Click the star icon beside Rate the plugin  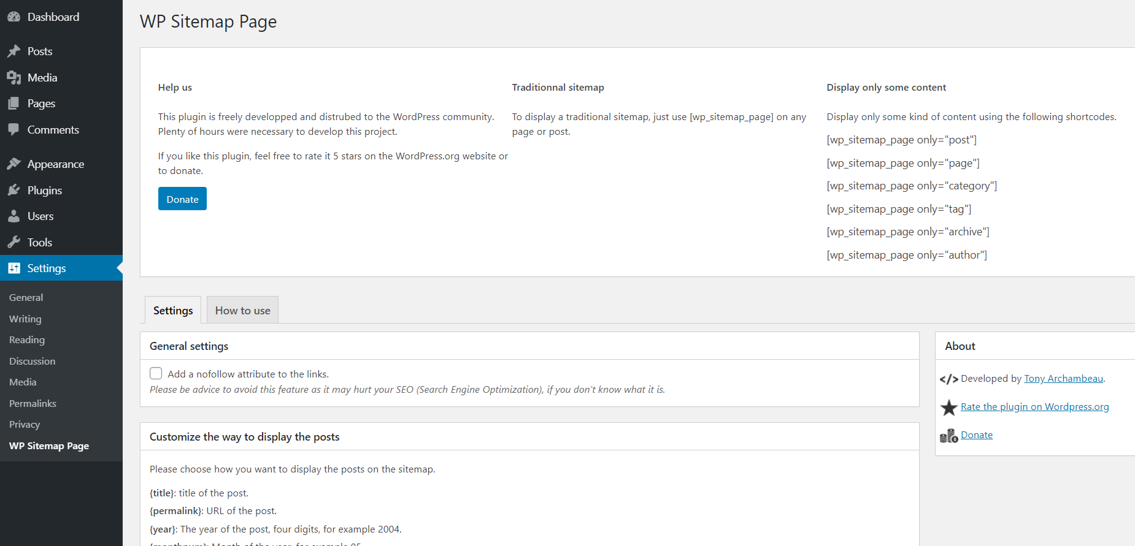(948, 408)
